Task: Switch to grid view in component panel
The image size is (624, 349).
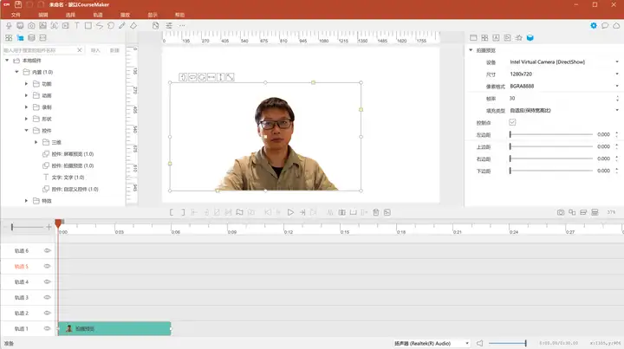Action: pos(9,38)
